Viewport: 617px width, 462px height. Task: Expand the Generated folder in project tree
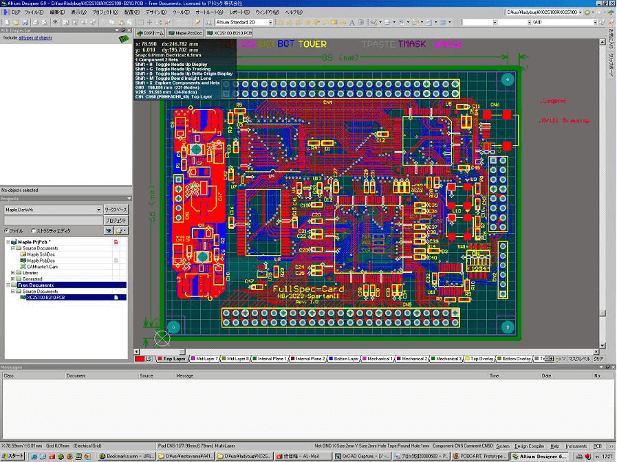click(12, 279)
